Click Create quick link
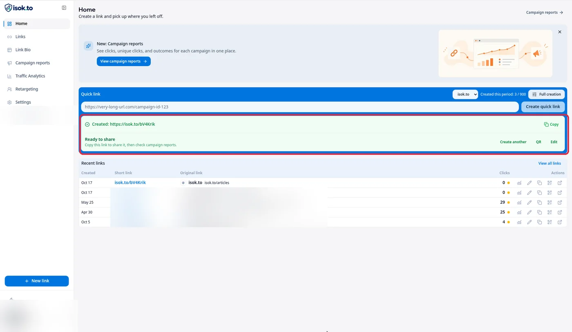This screenshot has height=332, width=572. (x=543, y=107)
